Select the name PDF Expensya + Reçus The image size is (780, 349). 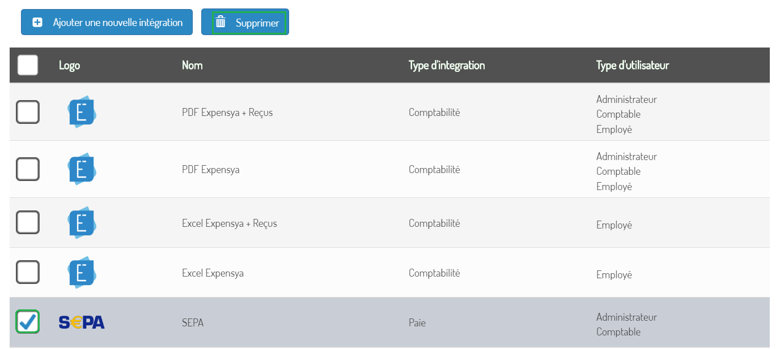[x=227, y=113]
